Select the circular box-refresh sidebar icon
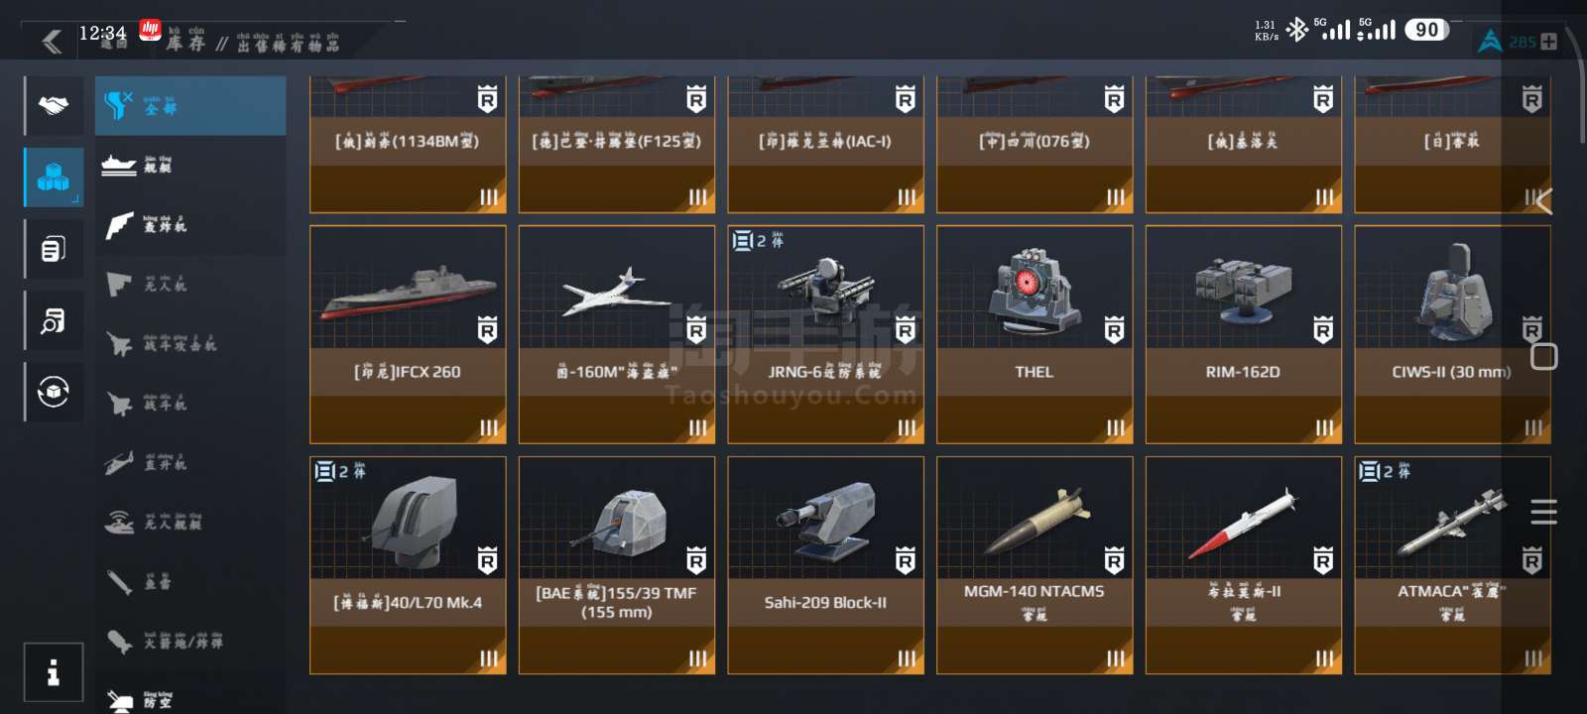Screen dimensions: 1587x714 click(54, 392)
